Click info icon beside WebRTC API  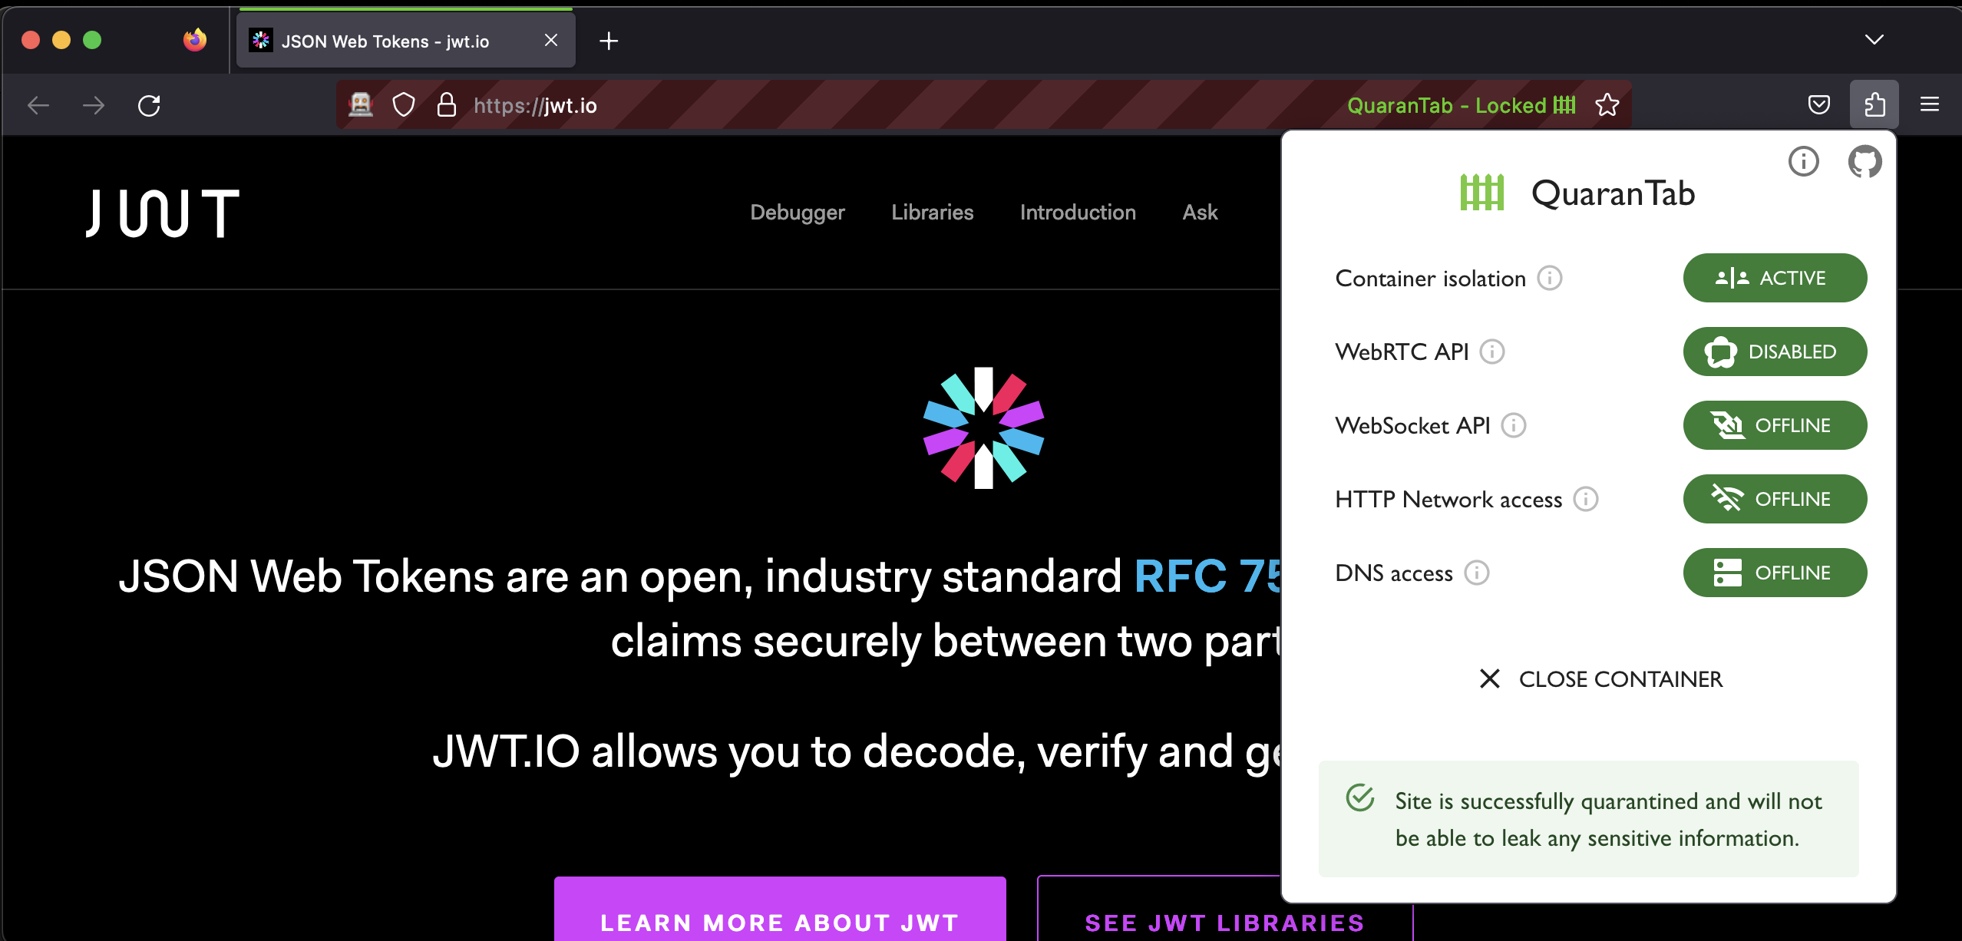[x=1491, y=352]
